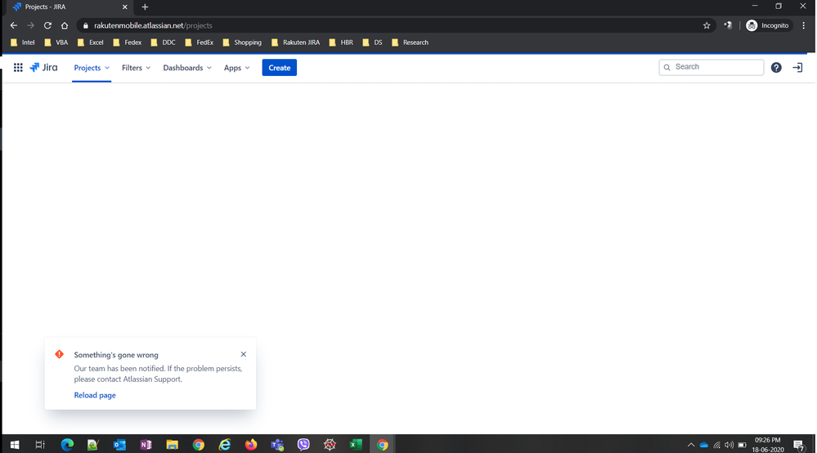Open Firefox from the taskbar

pyautogui.click(x=251, y=444)
